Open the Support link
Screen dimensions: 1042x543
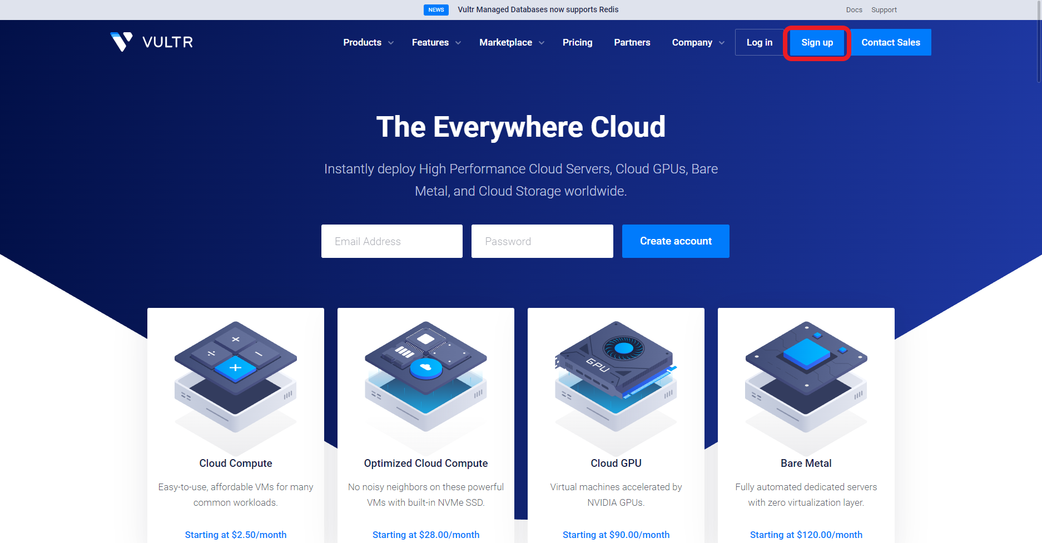click(x=884, y=10)
